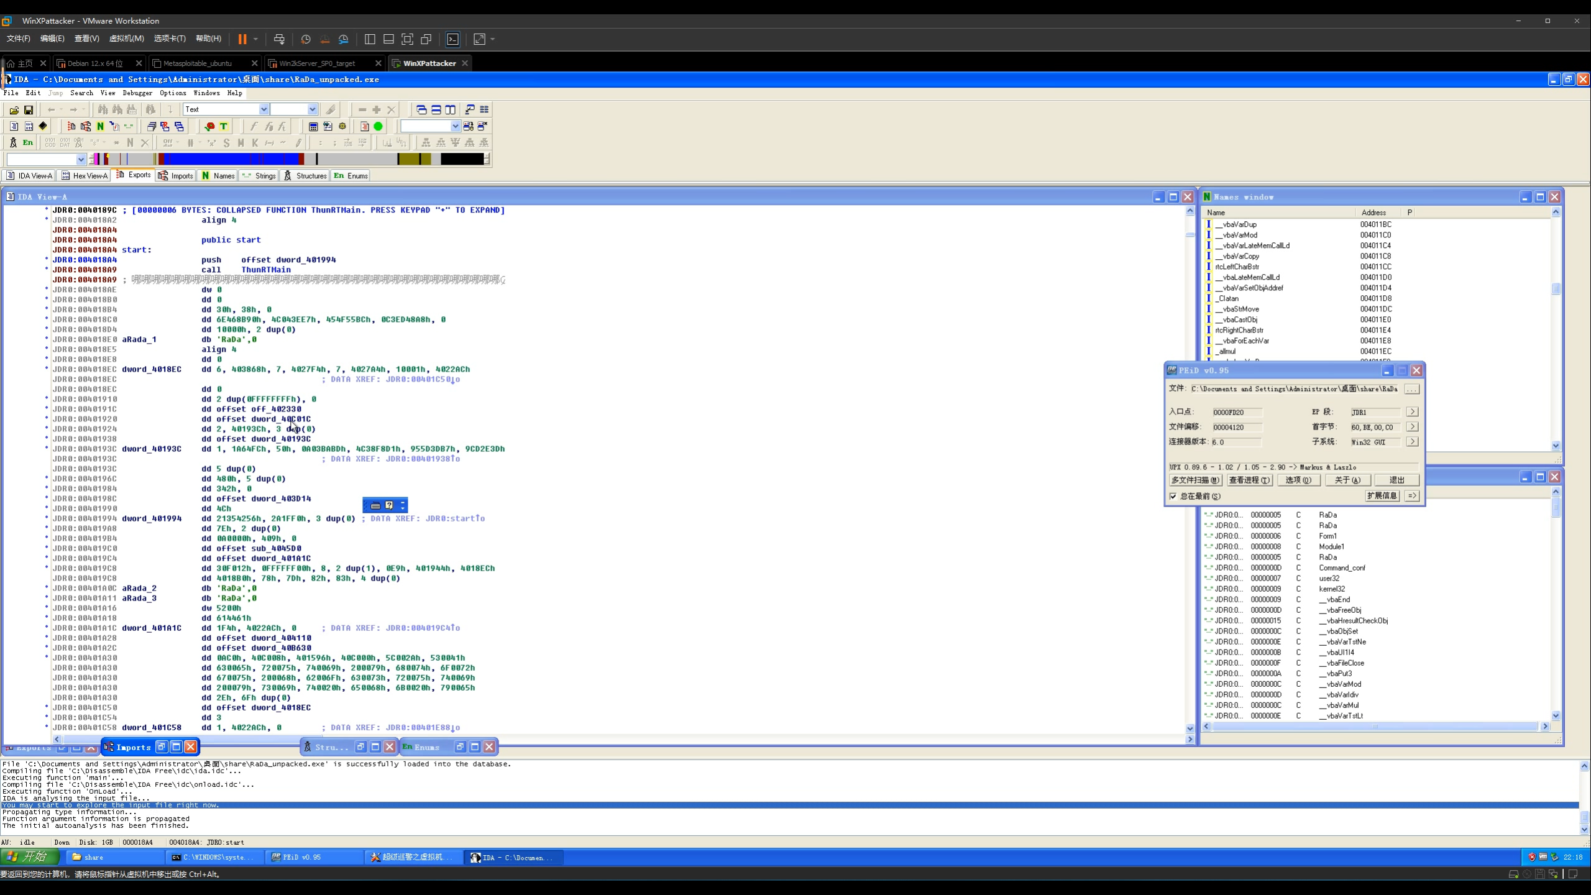The width and height of the screenshot is (1591, 895).
Task: Open the Text search type dropdown
Action: click(x=264, y=109)
